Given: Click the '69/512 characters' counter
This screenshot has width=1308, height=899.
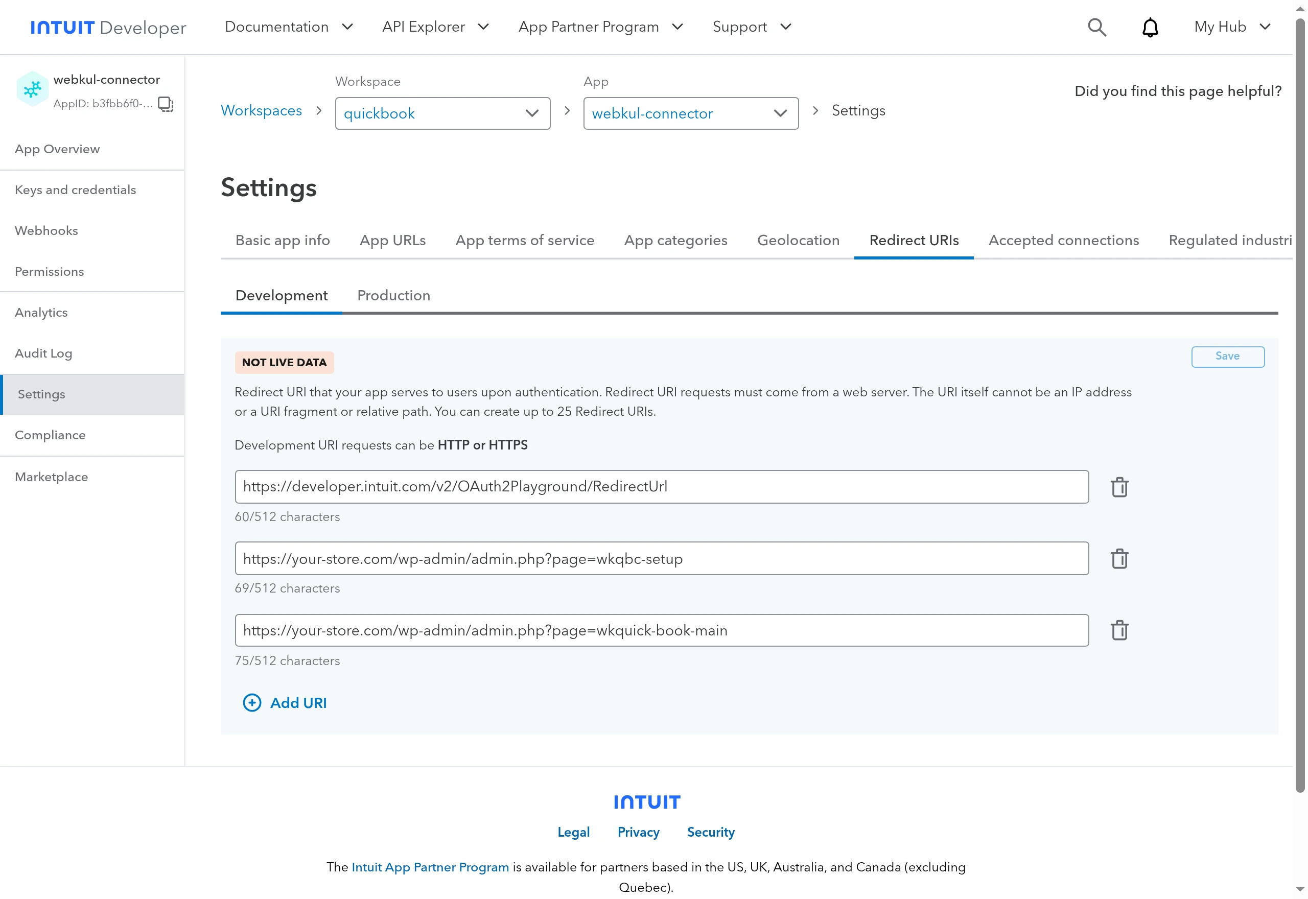Looking at the screenshot, I should coord(287,588).
